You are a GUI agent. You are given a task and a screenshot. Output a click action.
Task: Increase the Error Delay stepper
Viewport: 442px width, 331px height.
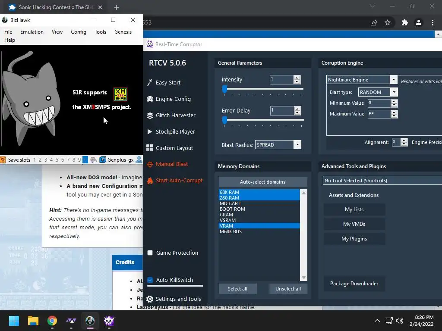coord(297,109)
